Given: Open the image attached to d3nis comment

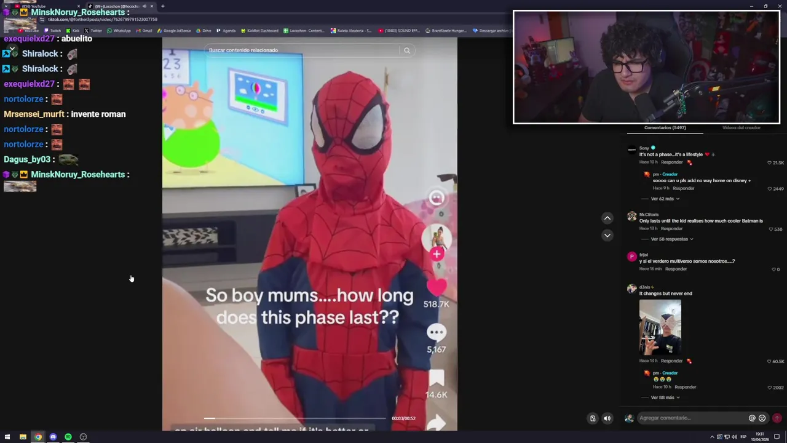Looking at the screenshot, I should pos(660,327).
